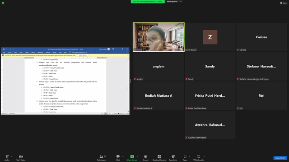Click the Undo icon in Word title bar
289x162 pixels.
click(7, 49)
